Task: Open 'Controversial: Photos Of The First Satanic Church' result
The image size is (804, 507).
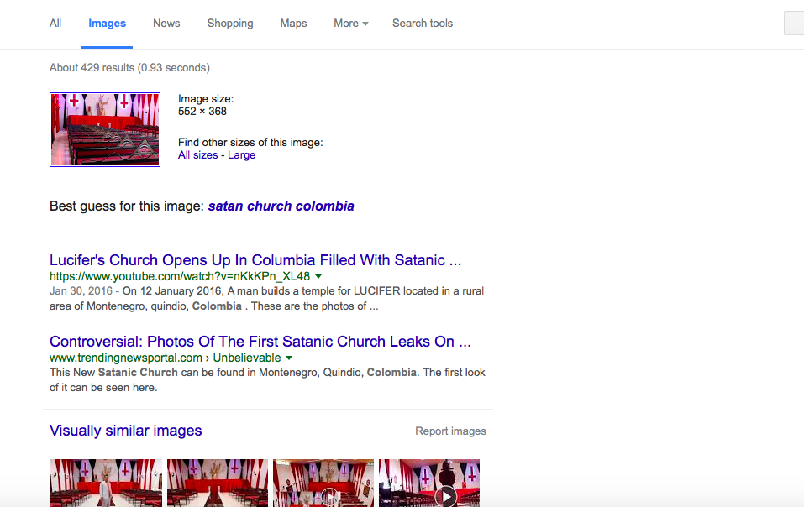Action: [260, 342]
